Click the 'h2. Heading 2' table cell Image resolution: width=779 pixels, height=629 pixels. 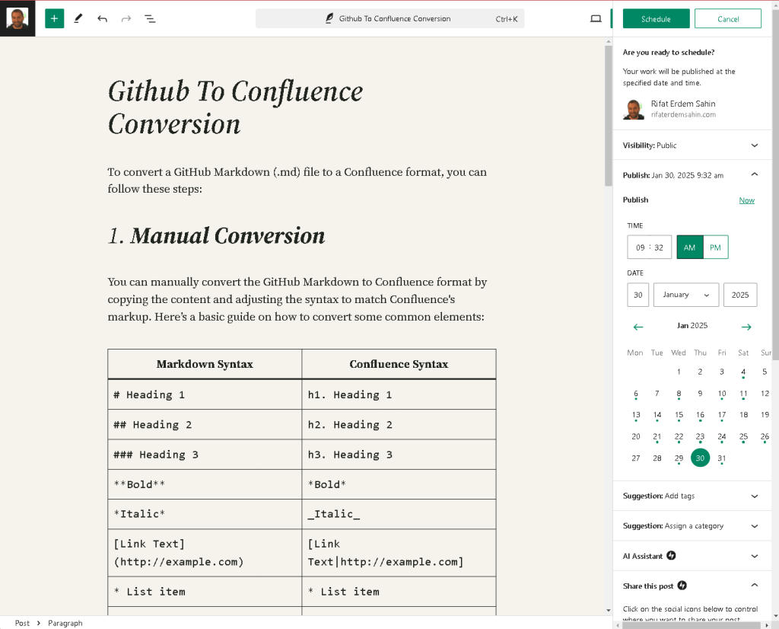pyautogui.click(x=399, y=425)
